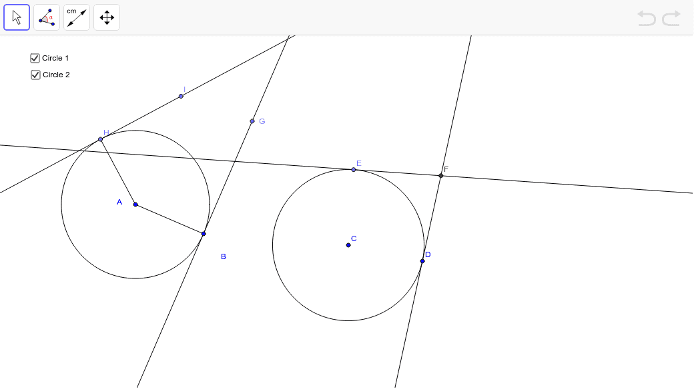Click the 'Circle 2' label text
Image resolution: width=694 pixels, height=389 pixels.
(56, 75)
